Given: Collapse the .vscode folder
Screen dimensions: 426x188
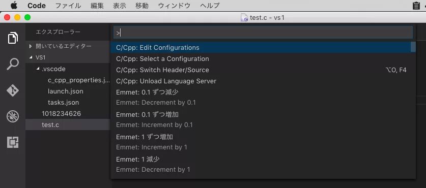Looking at the screenshot, I should (x=68, y=69).
